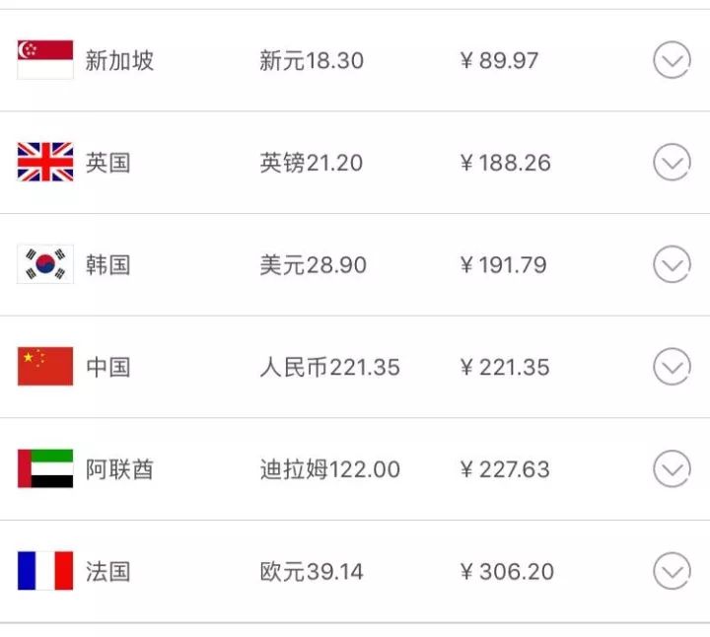Click local price 英镑21.20
The width and height of the screenshot is (710, 637).
point(311,163)
